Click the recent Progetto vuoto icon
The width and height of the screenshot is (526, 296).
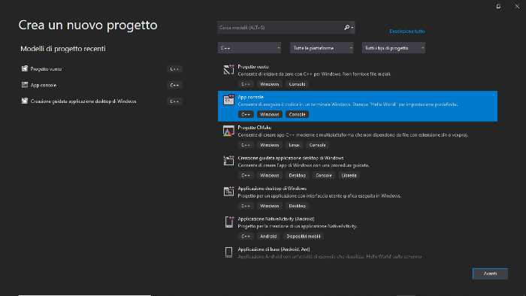point(25,68)
